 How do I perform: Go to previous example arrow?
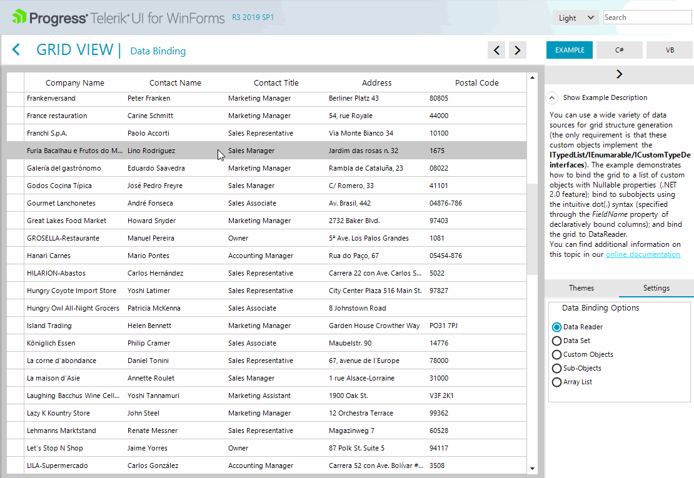(496, 50)
